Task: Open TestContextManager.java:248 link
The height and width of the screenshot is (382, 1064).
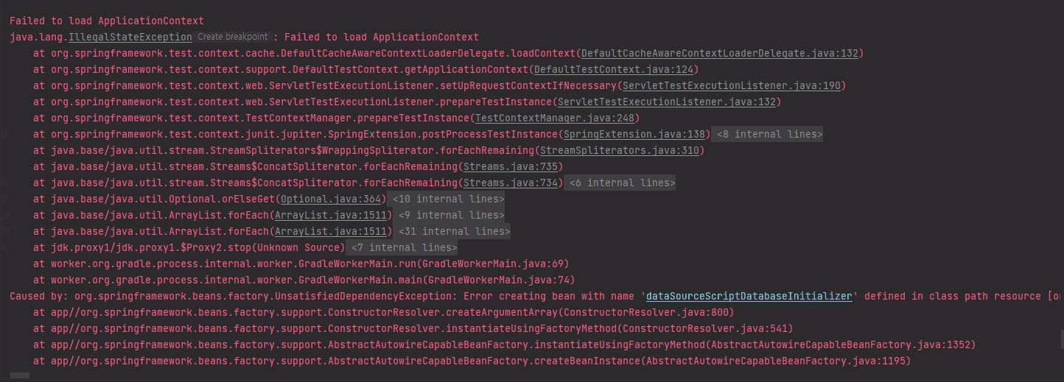Action: [555, 118]
